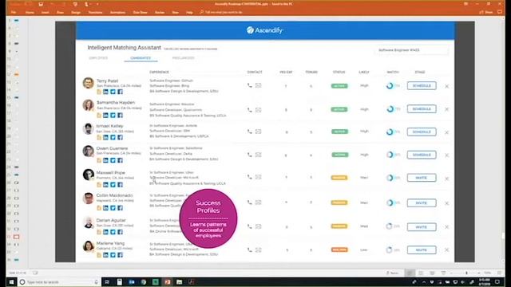
Task: Select the Employees tab
Action: click(98, 58)
